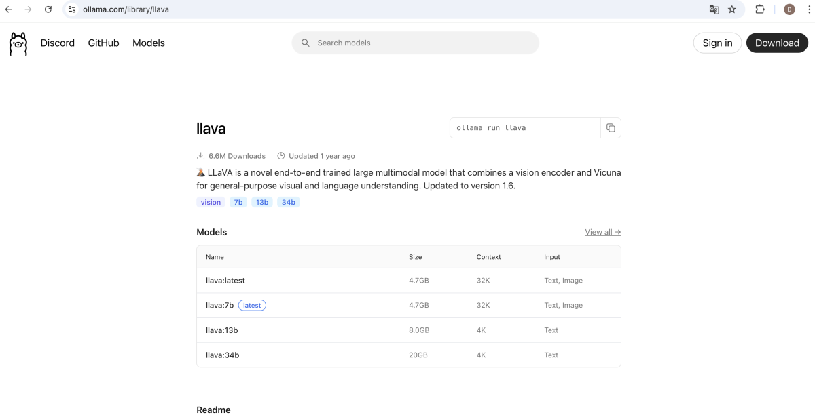Click the 32K context in llava:7b row

(483, 305)
